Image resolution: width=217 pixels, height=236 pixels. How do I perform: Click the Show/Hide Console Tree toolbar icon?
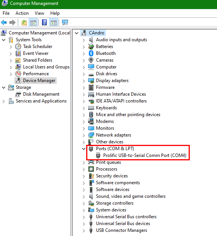33,23
